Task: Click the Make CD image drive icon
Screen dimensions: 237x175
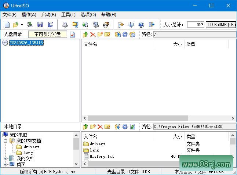Action: click(65, 25)
